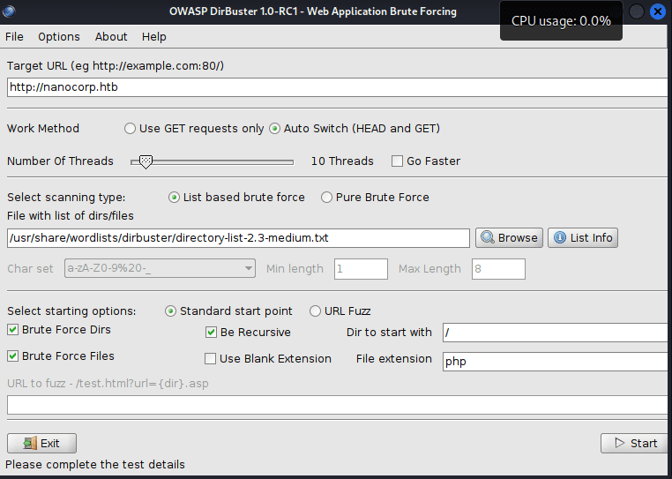Expand the Char set dropdown

pyautogui.click(x=249, y=269)
